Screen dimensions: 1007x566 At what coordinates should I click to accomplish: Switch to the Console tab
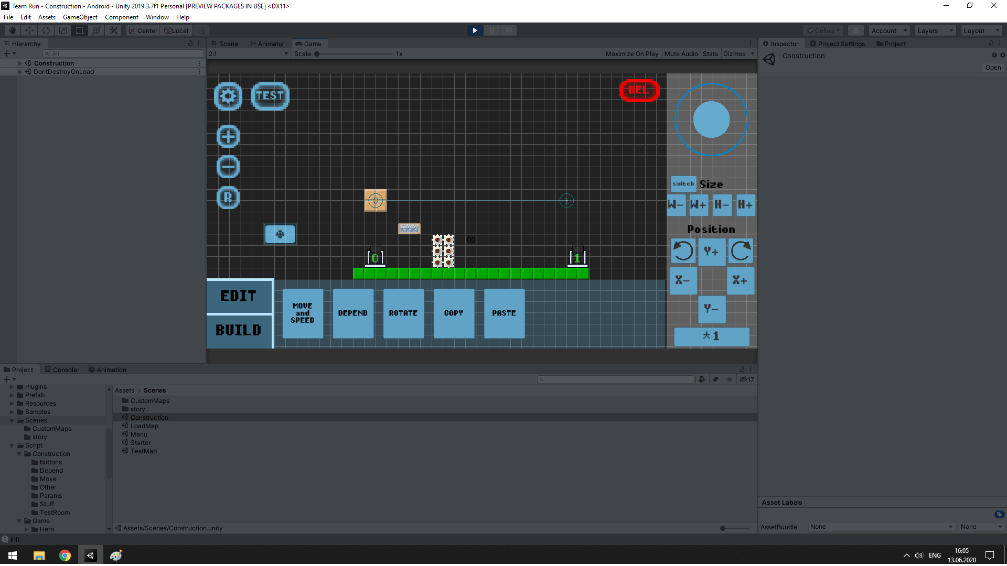(61, 370)
